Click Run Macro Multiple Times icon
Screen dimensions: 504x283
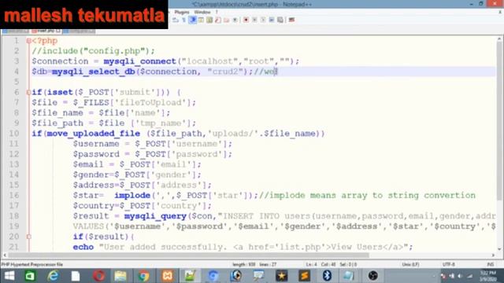coord(271,20)
